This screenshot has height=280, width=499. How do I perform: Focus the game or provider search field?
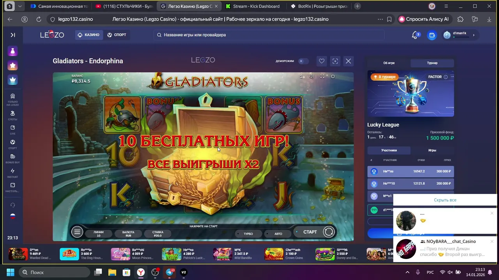[269, 35]
